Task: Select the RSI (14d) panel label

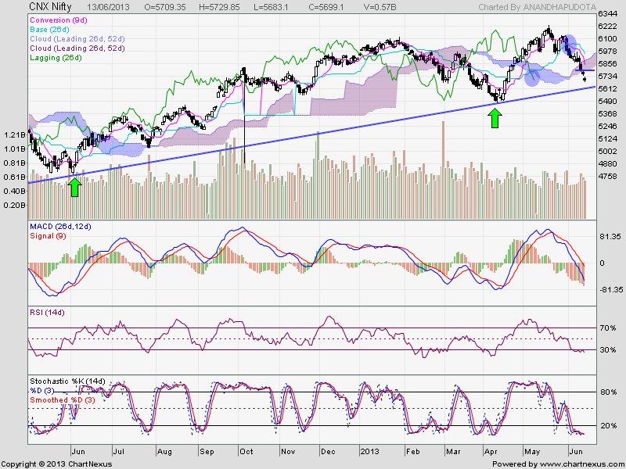Action: [x=47, y=313]
